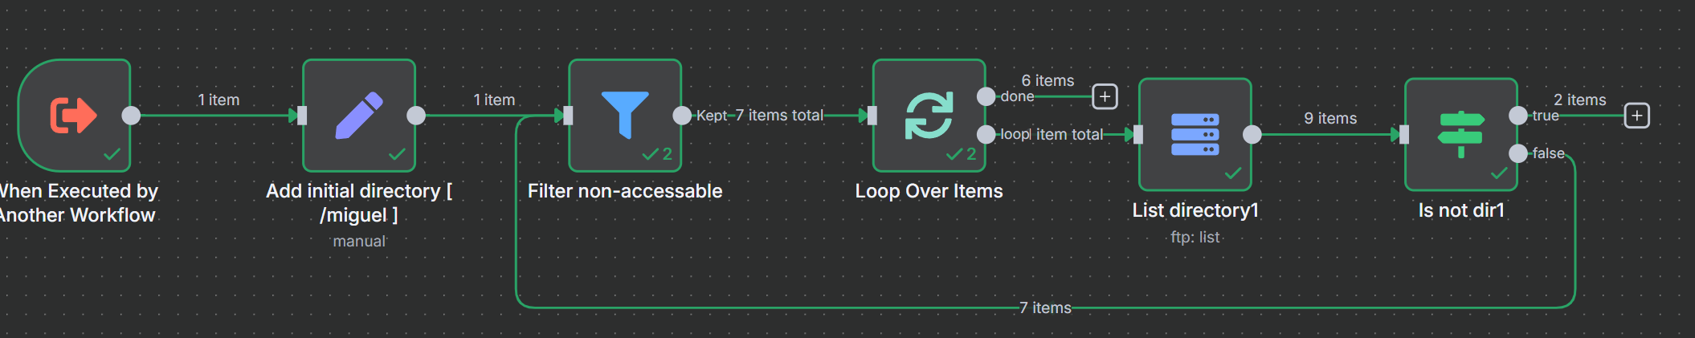Click the List directory1 output connector
The image size is (1695, 338).
[x=1252, y=135]
